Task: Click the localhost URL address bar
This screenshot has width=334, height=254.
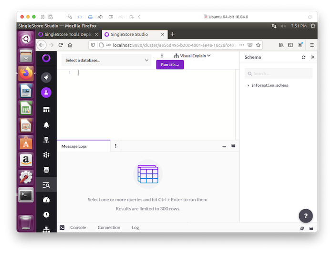Action: click(x=174, y=45)
